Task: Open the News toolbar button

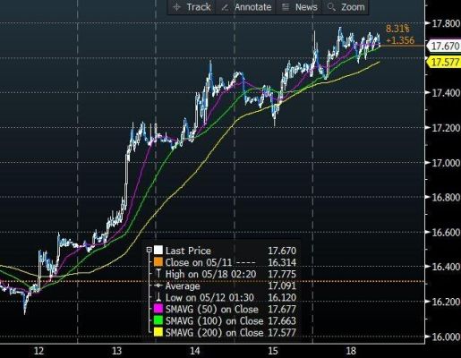Action: point(299,7)
